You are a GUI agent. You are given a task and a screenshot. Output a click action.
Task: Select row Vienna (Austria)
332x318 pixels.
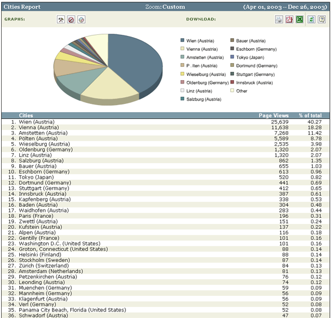(165, 127)
